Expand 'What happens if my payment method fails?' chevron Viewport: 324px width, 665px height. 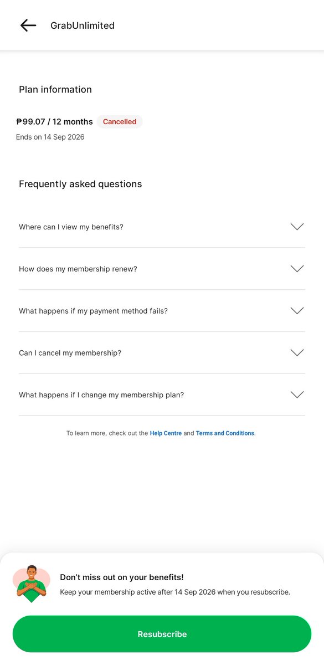[x=297, y=311]
